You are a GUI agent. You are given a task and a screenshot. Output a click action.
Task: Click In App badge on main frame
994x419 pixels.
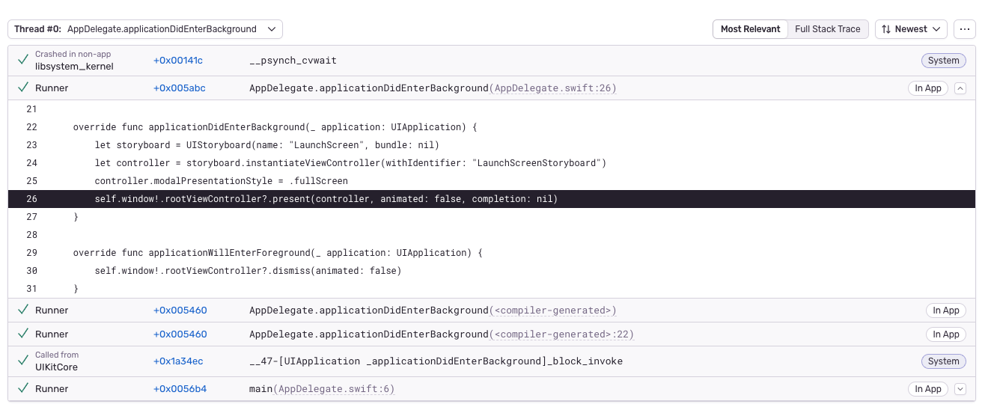(928, 389)
